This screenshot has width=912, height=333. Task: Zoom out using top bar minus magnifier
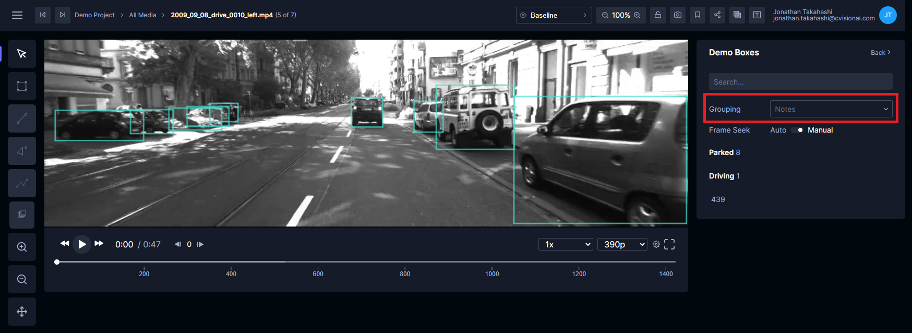(x=605, y=15)
